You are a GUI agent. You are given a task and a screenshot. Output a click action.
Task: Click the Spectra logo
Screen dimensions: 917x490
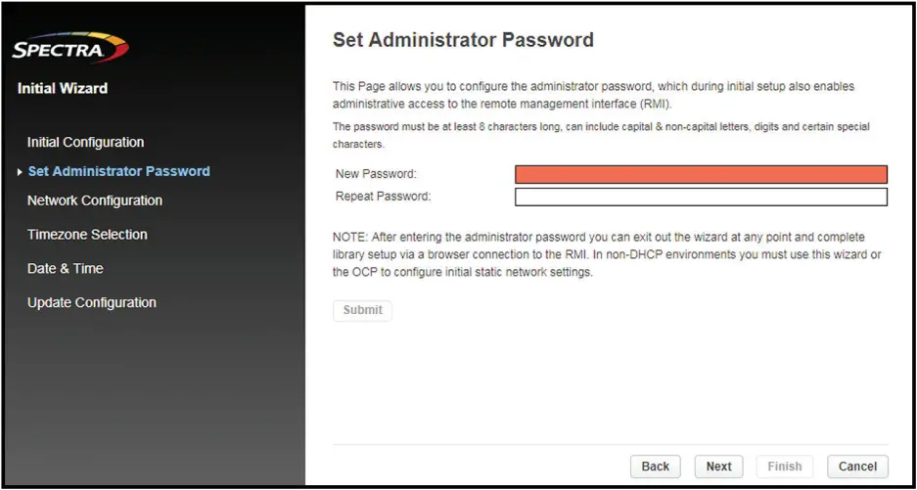tap(69, 48)
